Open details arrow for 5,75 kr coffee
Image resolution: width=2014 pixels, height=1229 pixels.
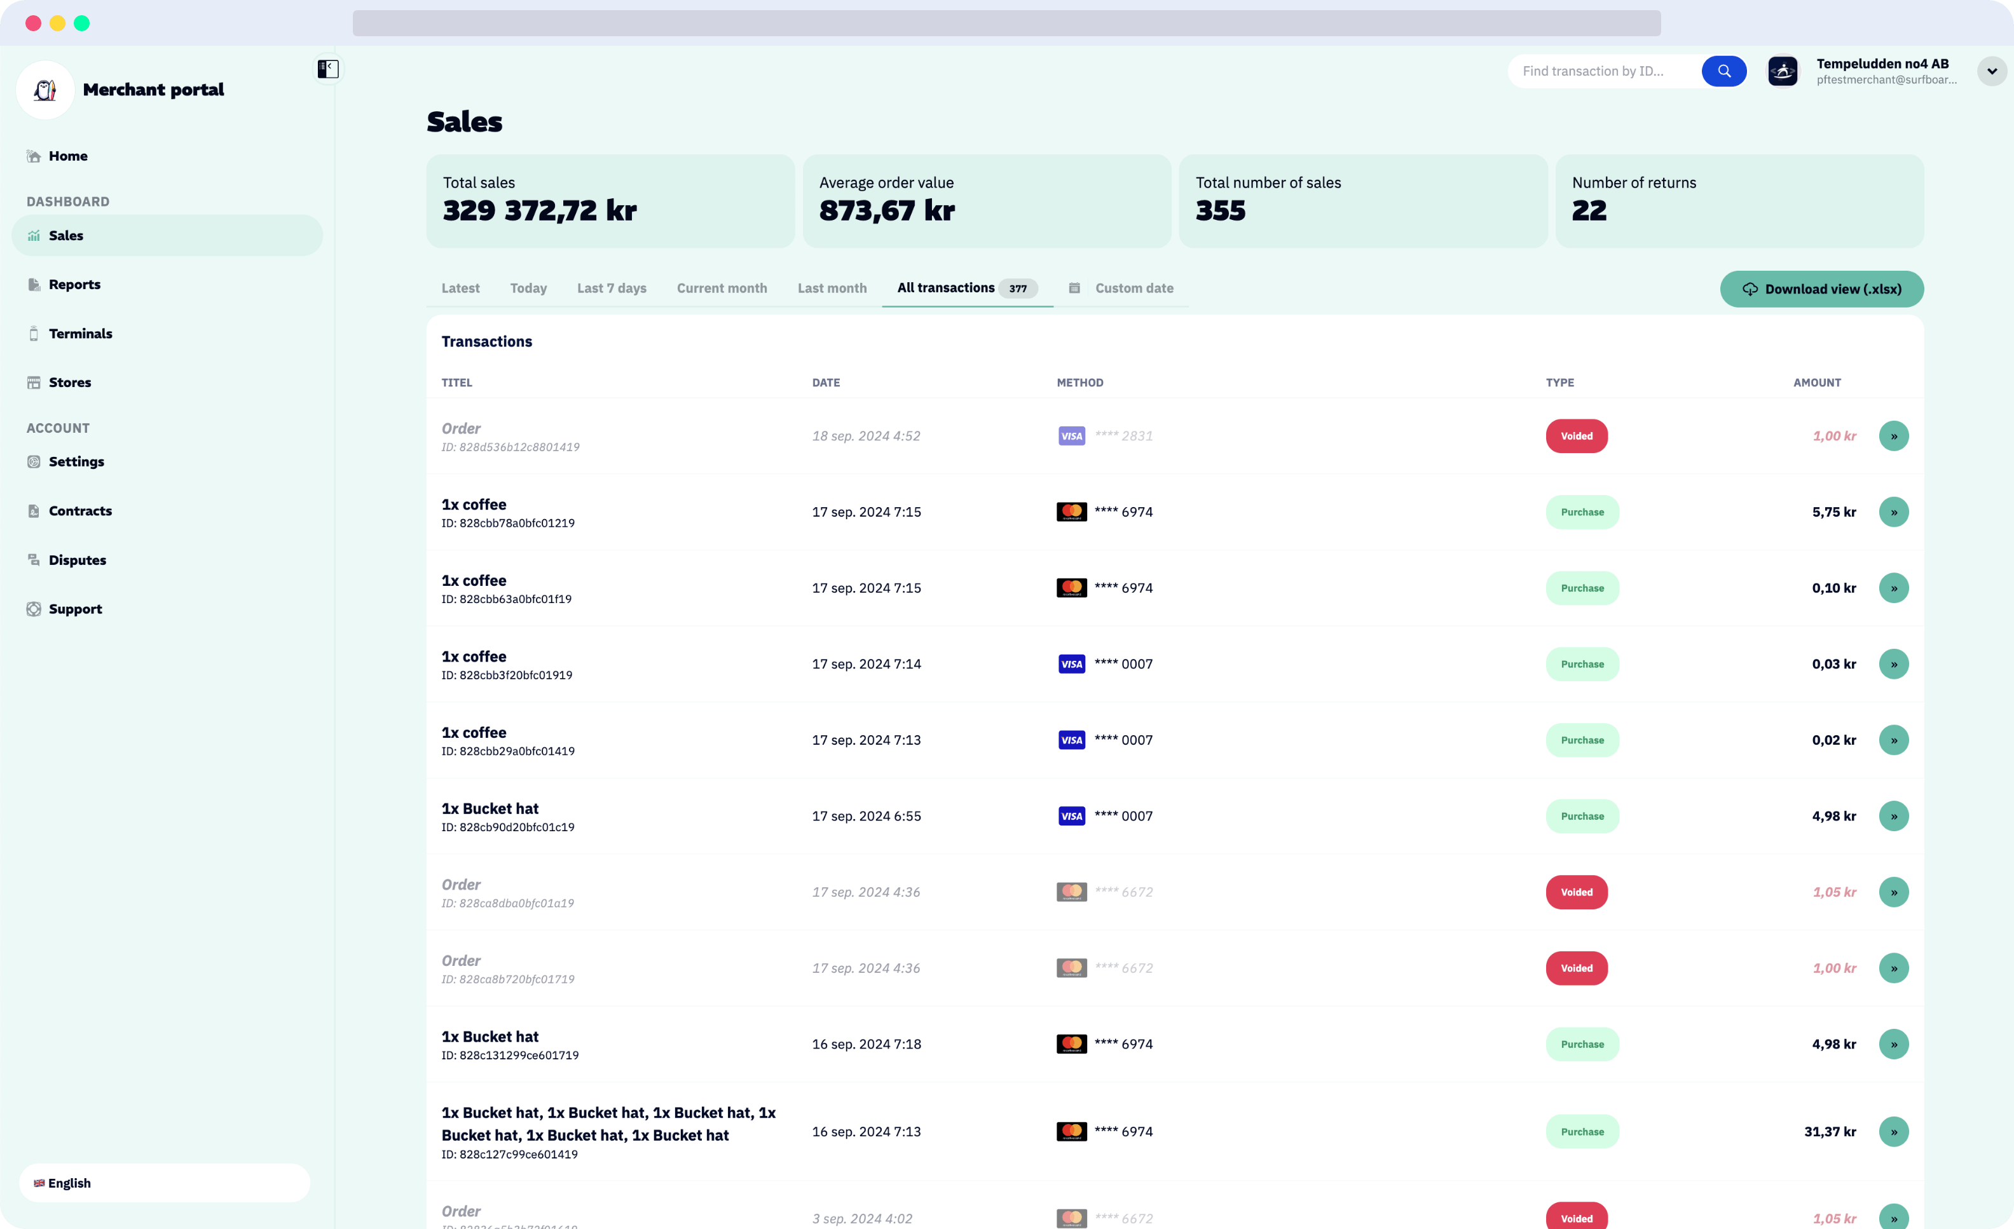click(1894, 512)
